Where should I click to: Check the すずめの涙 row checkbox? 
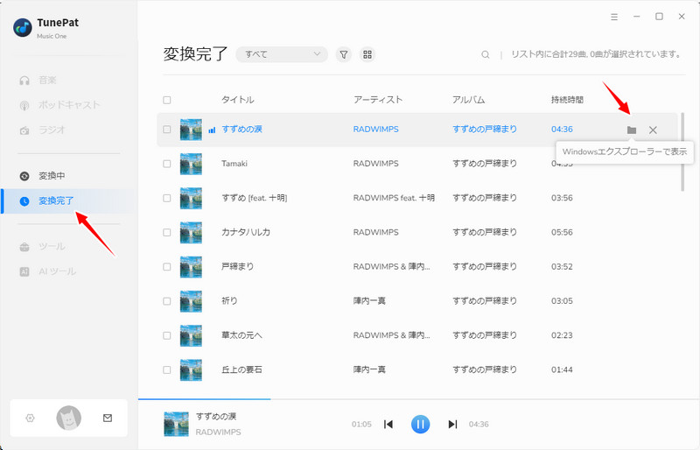167,130
